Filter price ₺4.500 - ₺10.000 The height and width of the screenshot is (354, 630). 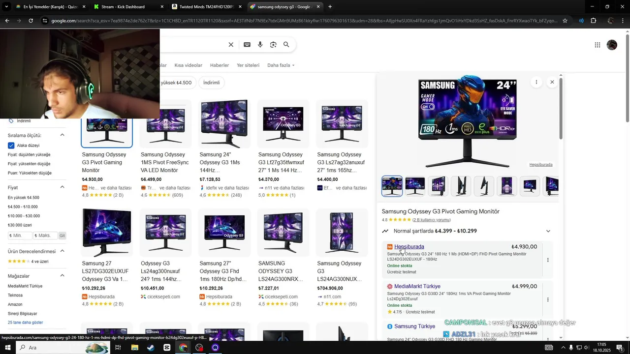23,207
